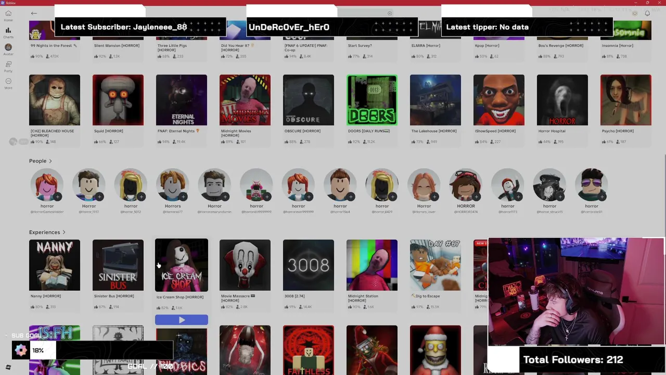Add friend @HorrorGamesHolder with the plus icon
This screenshot has width=666, height=375.
pyautogui.click(x=58, y=197)
